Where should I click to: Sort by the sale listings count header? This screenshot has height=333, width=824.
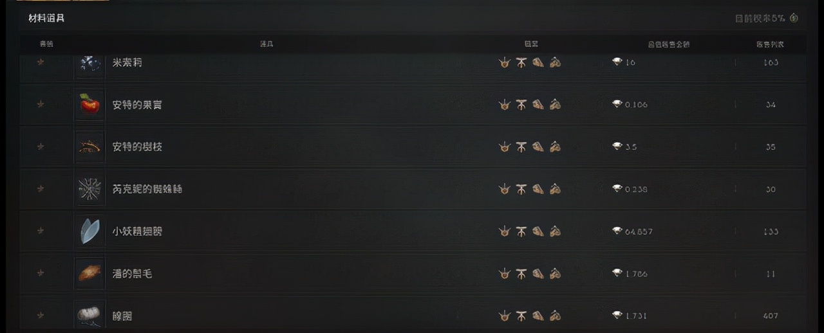770,44
